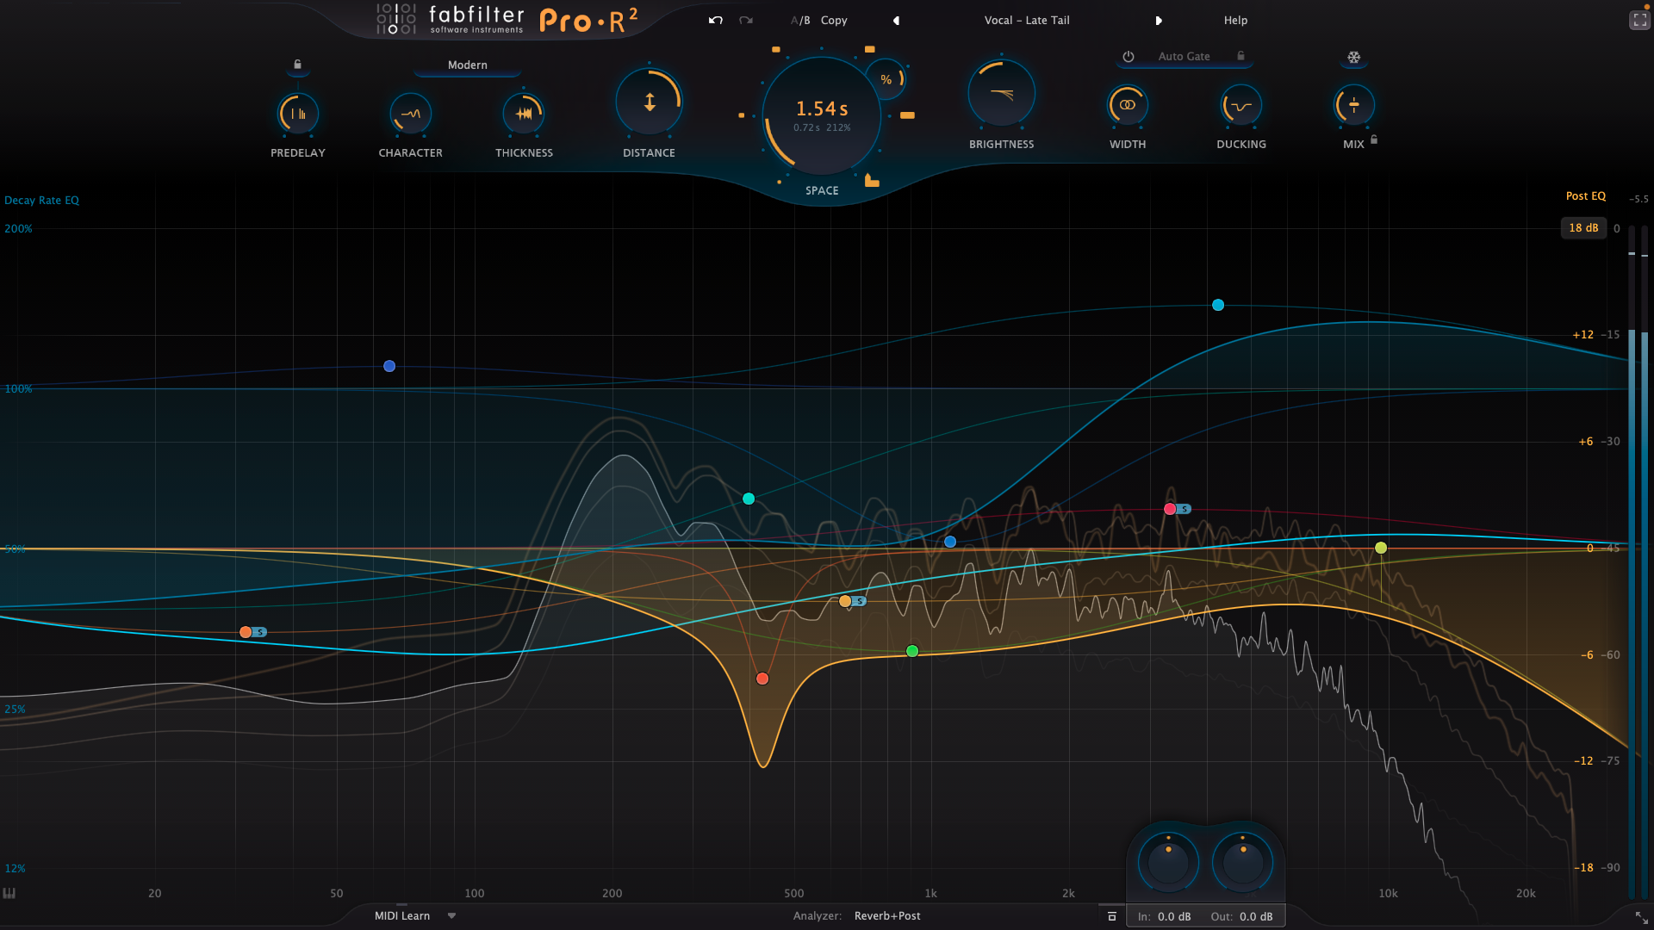This screenshot has width=1654, height=930.
Task: Open the MIDI Learn dropdown
Action: click(x=413, y=915)
